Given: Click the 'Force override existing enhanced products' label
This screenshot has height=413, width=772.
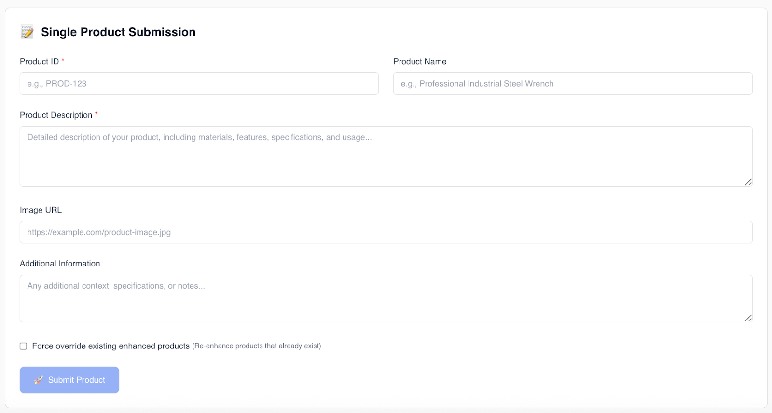Looking at the screenshot, I should [x=110, y=346].
